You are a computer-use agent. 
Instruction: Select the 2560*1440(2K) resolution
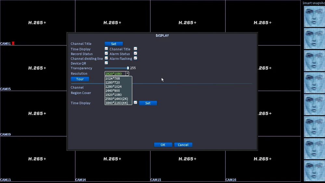pos(118,99)
